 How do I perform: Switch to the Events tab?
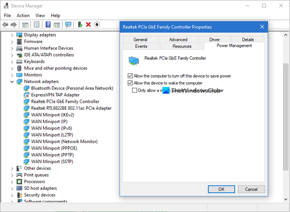point(141,46)
